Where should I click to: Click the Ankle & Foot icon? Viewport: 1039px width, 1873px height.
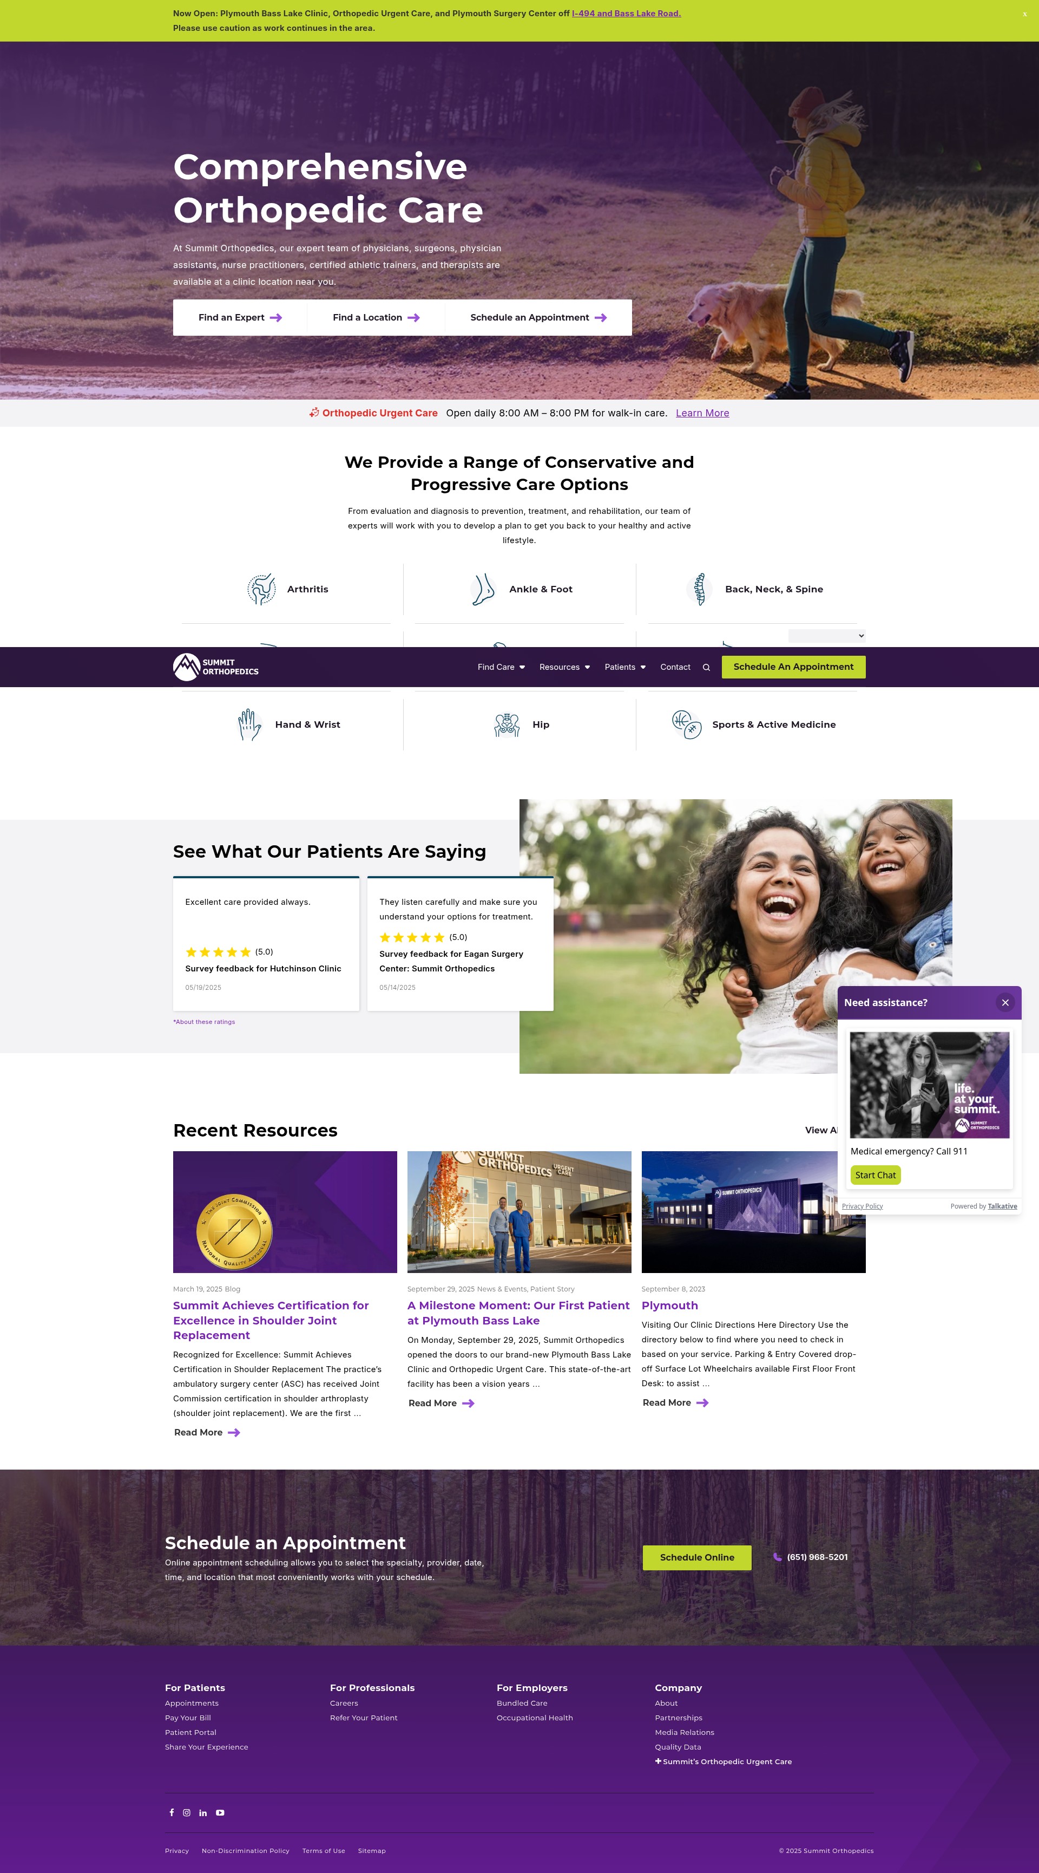pyautogui.click(x=483, y=589)
